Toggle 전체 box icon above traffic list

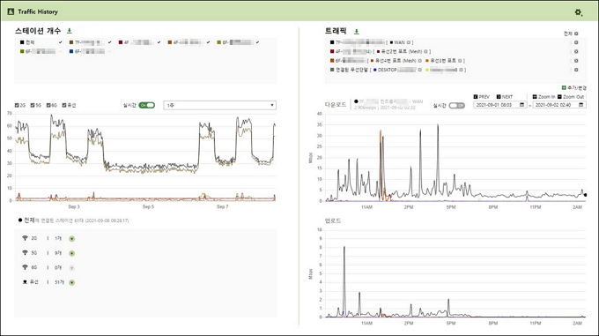[576, 34]
